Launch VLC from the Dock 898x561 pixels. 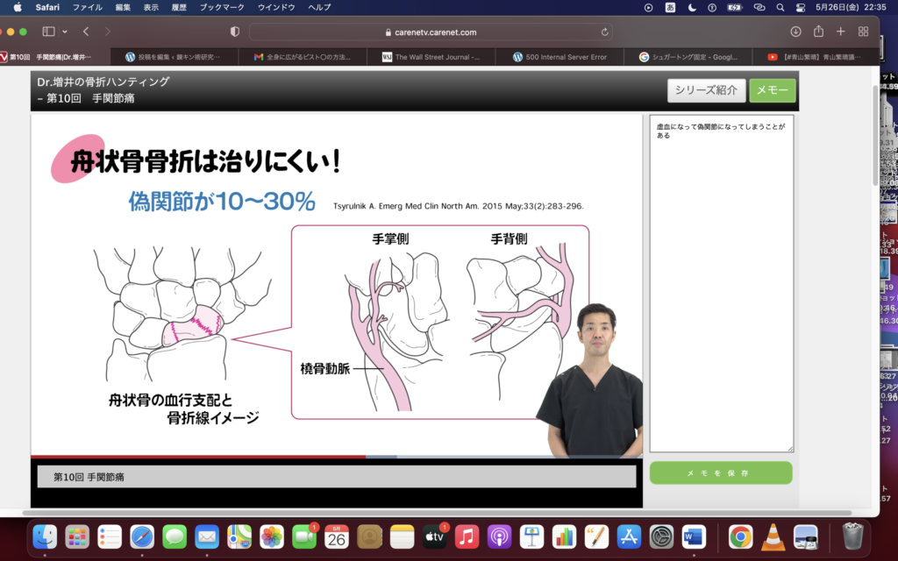pos(773,536)
